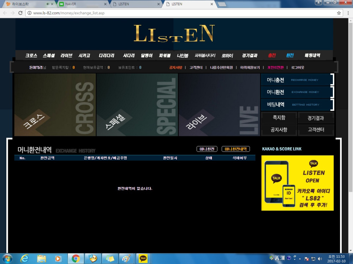Open SPECIAL 스페셜 banner
This screenshot has width=353, height=264.
137,105
